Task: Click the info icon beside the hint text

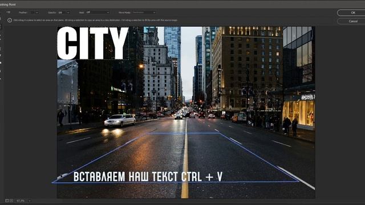Action: (x=10, y=20)
